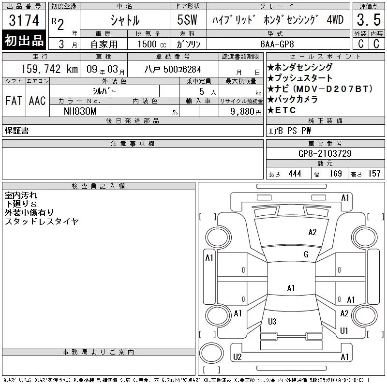Click the 3.5 evaluation score
387x387 pixels.
[369, 20]
